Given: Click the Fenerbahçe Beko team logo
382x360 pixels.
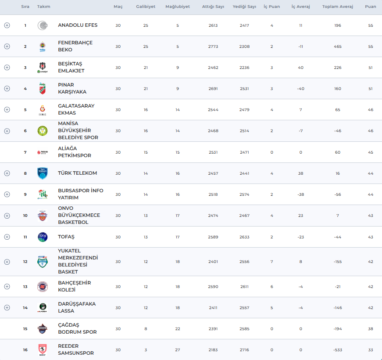Looking at the screenshot, I should click(x=43, y=47).
